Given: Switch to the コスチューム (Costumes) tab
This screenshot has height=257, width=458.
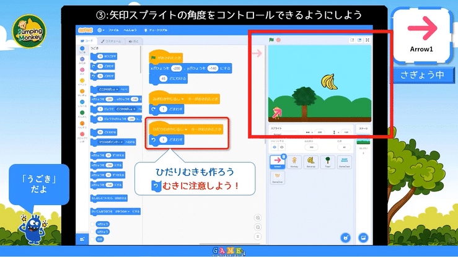Looking at the screenshot, I should click(x=111, y=41).
